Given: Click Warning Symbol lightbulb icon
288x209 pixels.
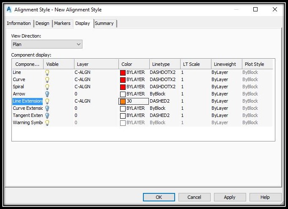Looking at the screenshot, I should [x=47, y=122].
